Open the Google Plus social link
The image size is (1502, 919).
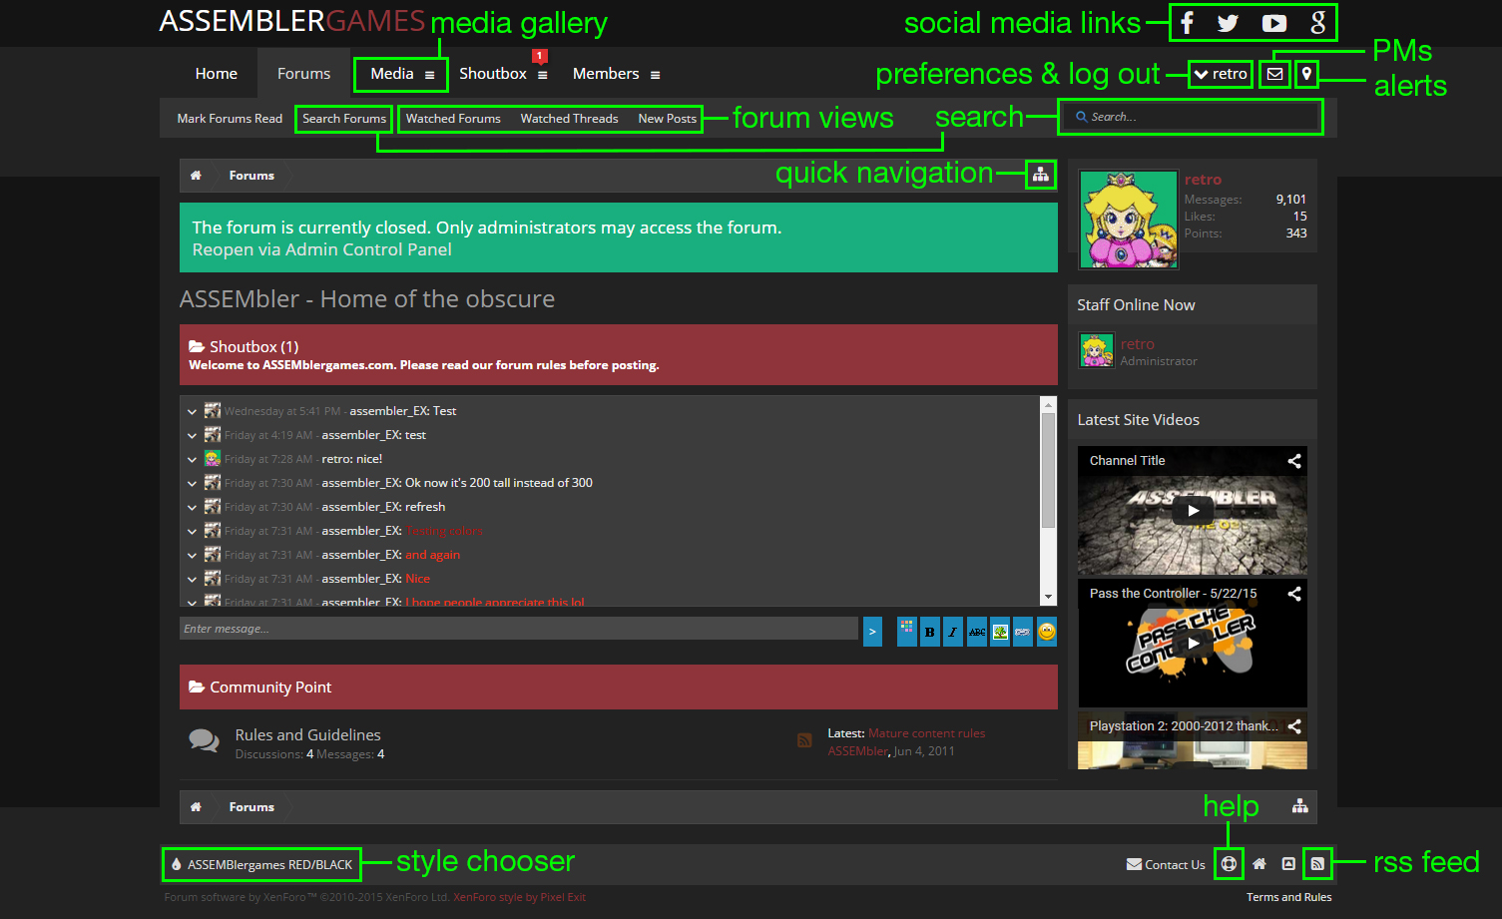[1318, 23]
